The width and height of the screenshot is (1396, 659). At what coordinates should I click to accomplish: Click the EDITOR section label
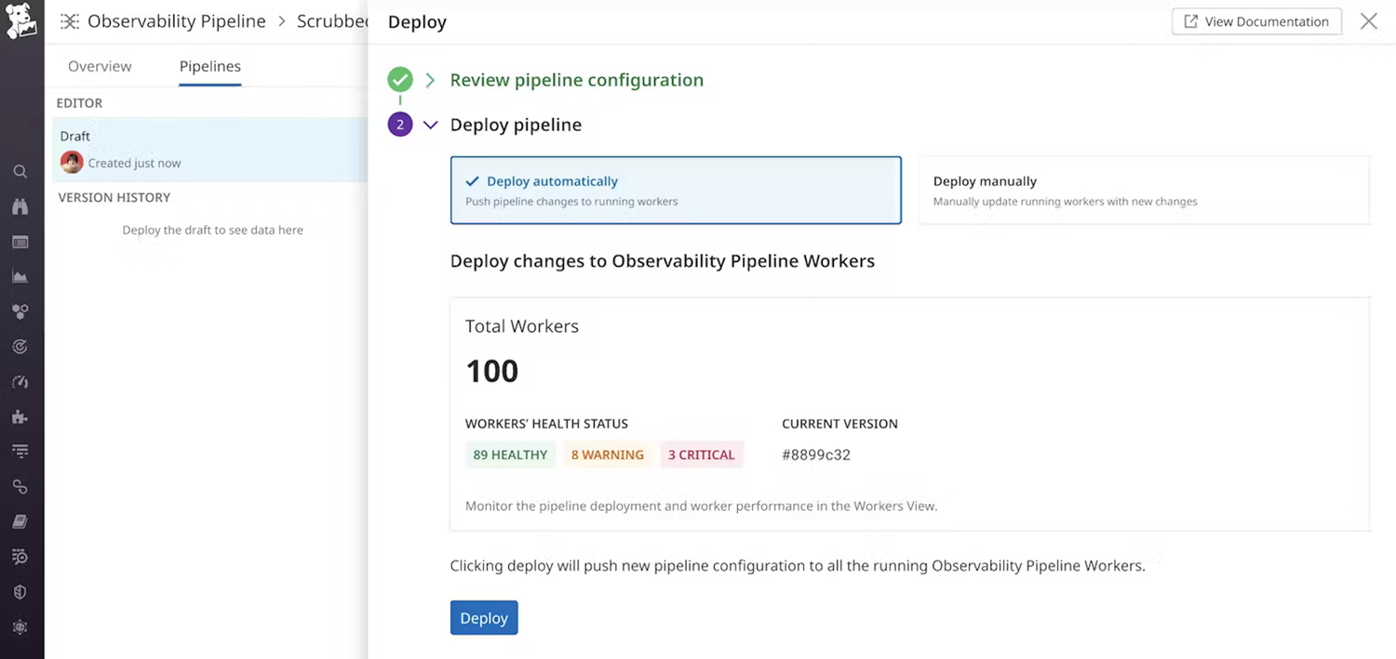click(x=79, y=103)
